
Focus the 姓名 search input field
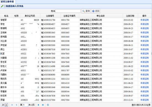(68, 11)
